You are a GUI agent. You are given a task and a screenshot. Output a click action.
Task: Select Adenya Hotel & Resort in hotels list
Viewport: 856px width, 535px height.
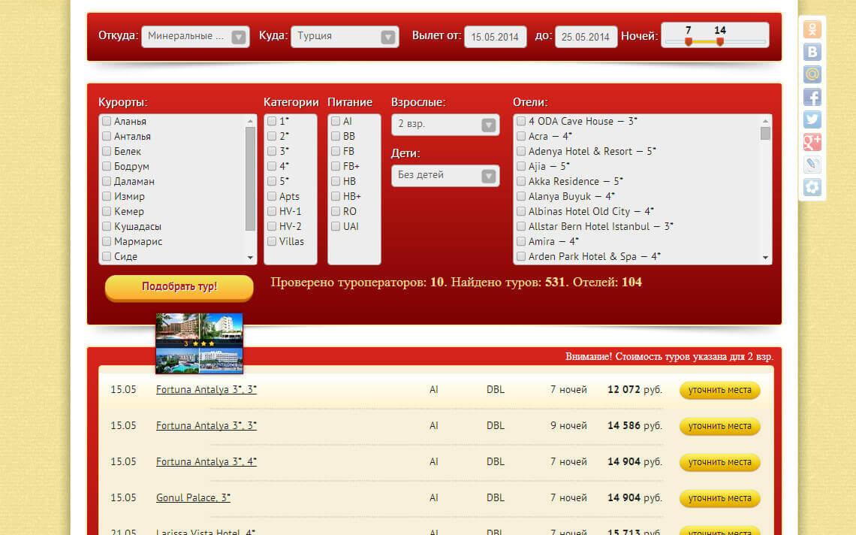tap(521, 152)
